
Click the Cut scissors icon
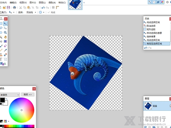pos(21,7)
